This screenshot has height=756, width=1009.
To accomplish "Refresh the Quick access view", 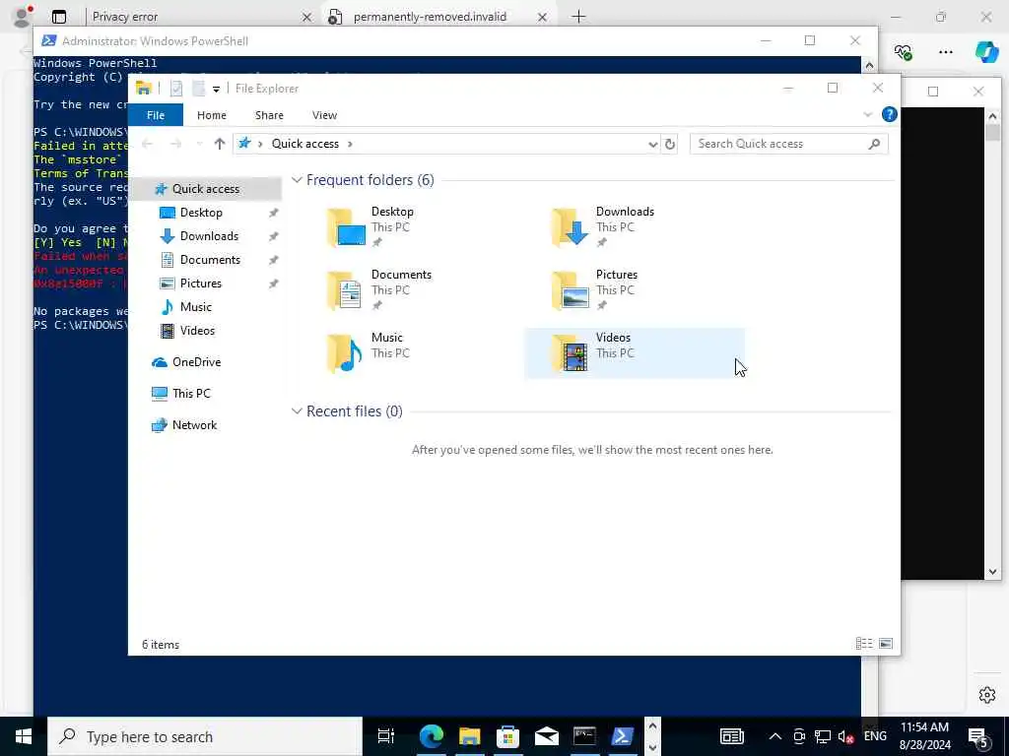I will pyautogui.click(x=670, y=144).
